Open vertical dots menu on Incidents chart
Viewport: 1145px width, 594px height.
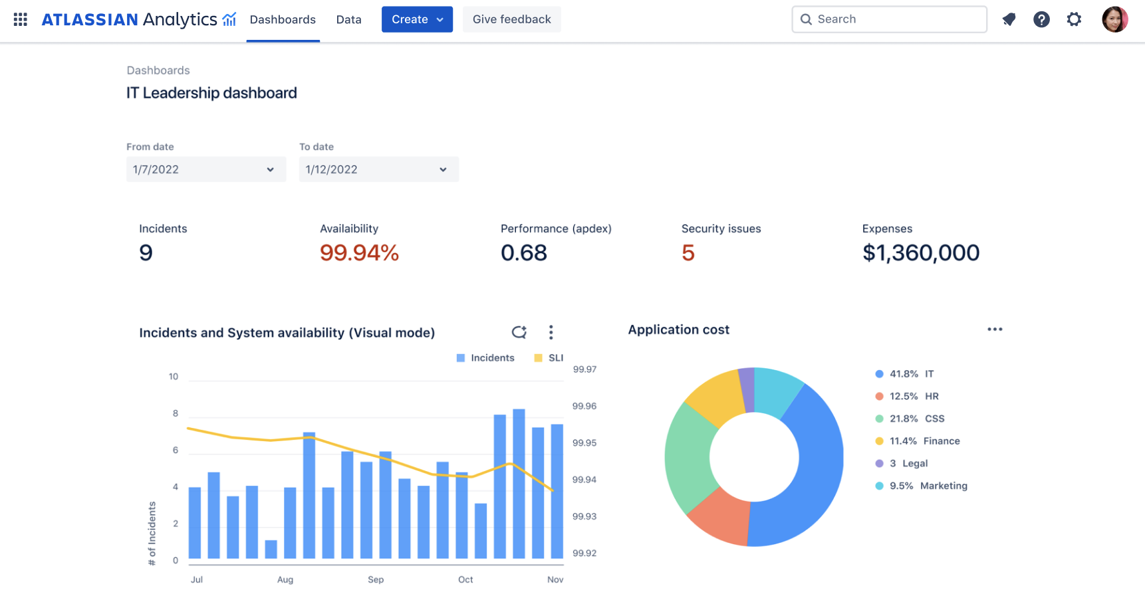551,332
